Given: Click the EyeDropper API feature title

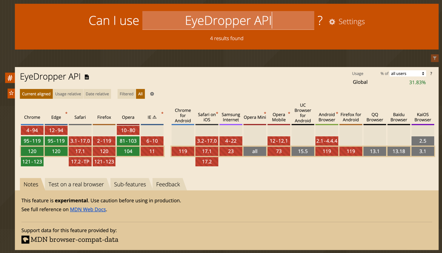Looking at the screenshot, I should coord(50,77).
